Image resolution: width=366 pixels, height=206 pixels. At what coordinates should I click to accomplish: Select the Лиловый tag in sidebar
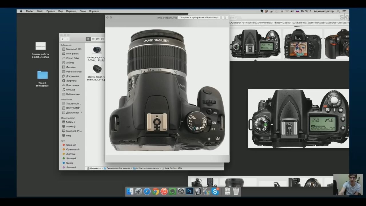point(69,167)
